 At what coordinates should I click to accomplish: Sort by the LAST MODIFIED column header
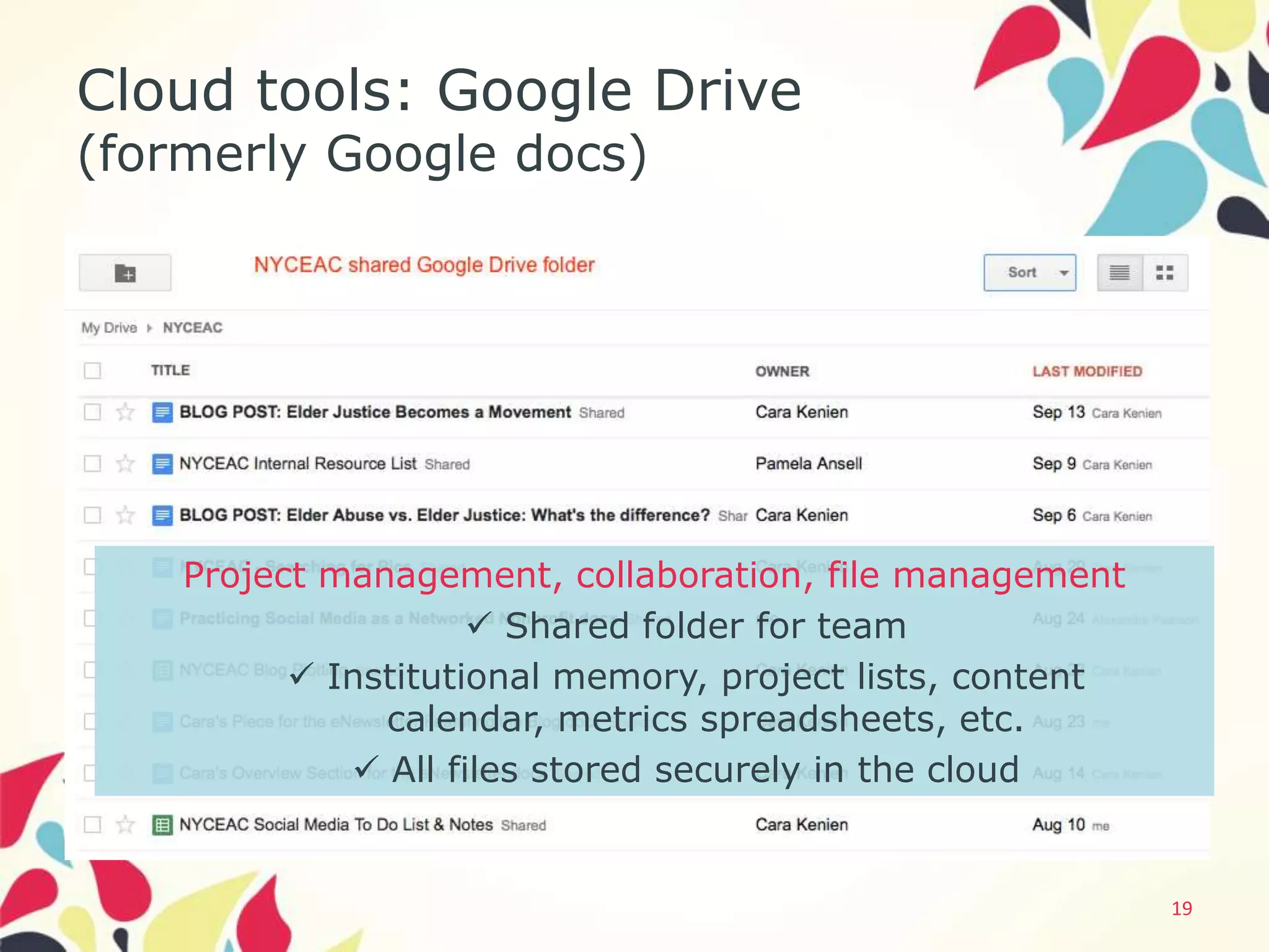pos(1087,371)
